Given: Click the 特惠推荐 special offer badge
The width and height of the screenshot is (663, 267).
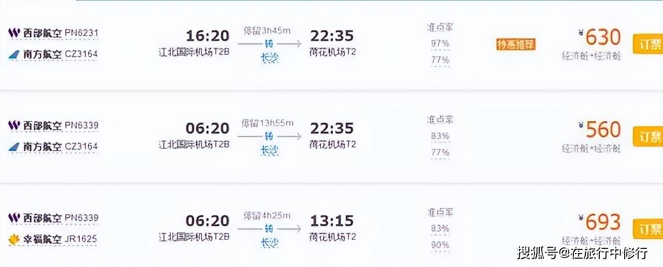Looking at the screenshot, I should 516,44.
